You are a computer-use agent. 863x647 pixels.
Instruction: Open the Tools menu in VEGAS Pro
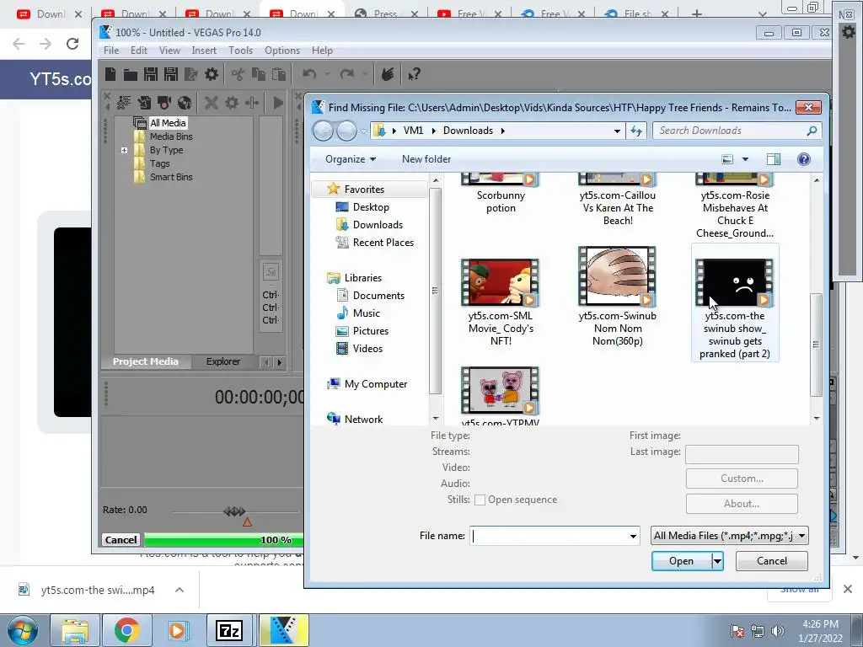[240, 51]
